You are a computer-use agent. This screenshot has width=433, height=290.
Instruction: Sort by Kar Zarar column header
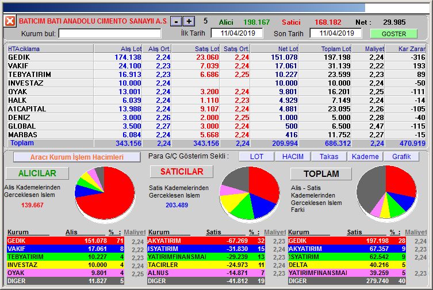click(x=405, y=49)
